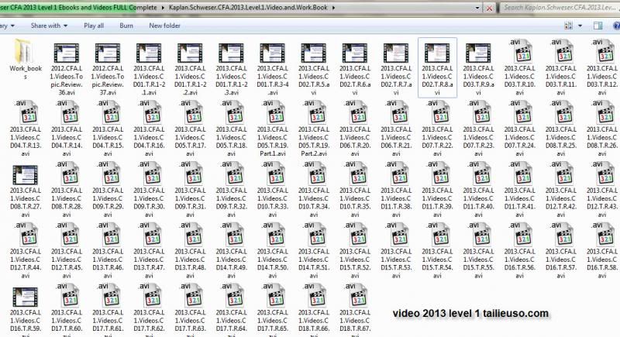Select CD01.T.R.1-2.2.avi video thumbnail
Image resolution: width=620 pixels, height=337 pixels.
190,53
